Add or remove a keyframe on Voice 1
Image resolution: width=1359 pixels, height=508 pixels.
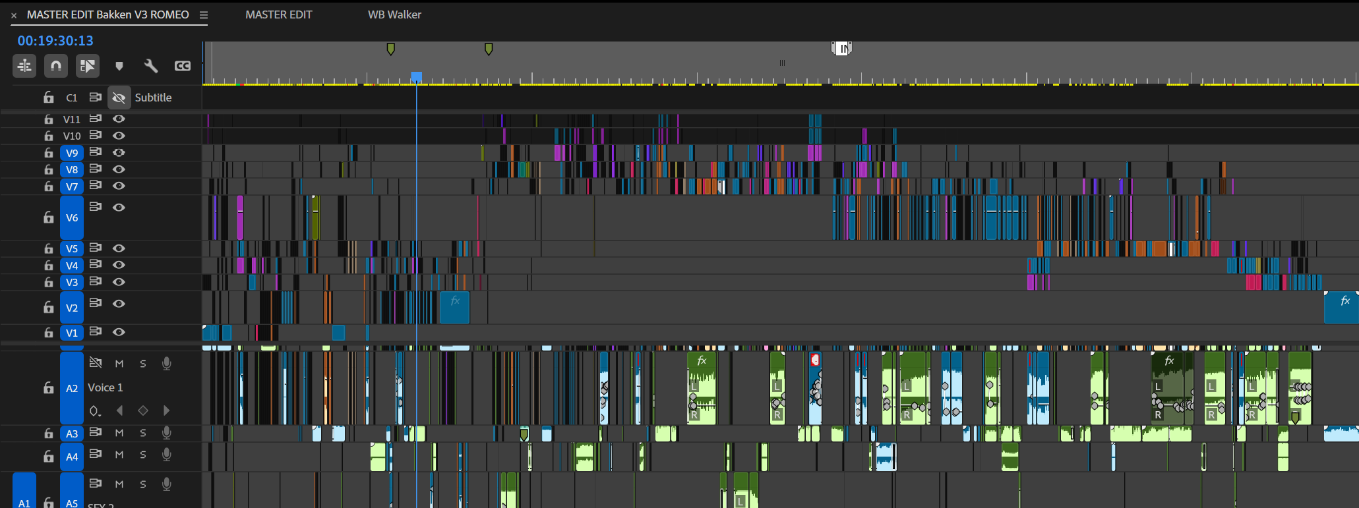[x=143, y=410]
